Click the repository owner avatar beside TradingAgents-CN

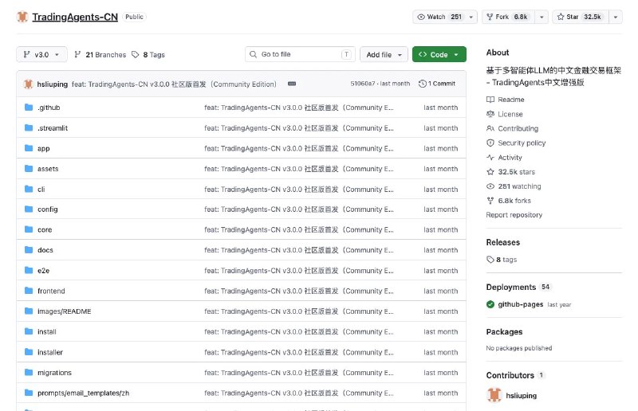click(x=22, y=17)
